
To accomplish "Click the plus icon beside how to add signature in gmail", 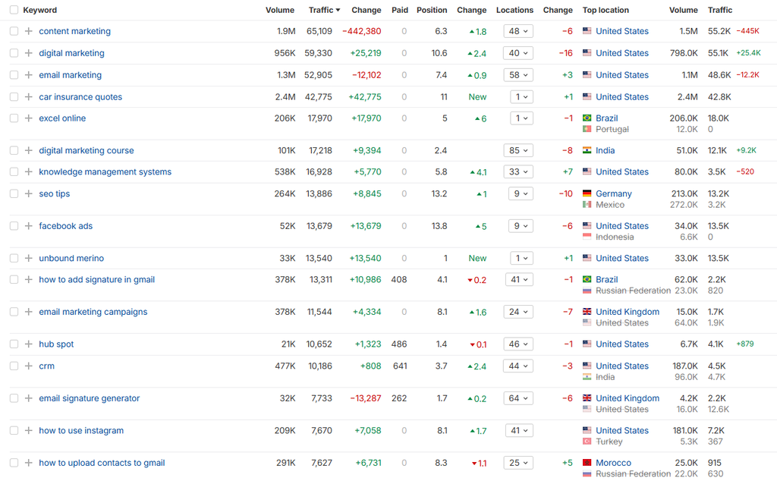I will (29, 279).
